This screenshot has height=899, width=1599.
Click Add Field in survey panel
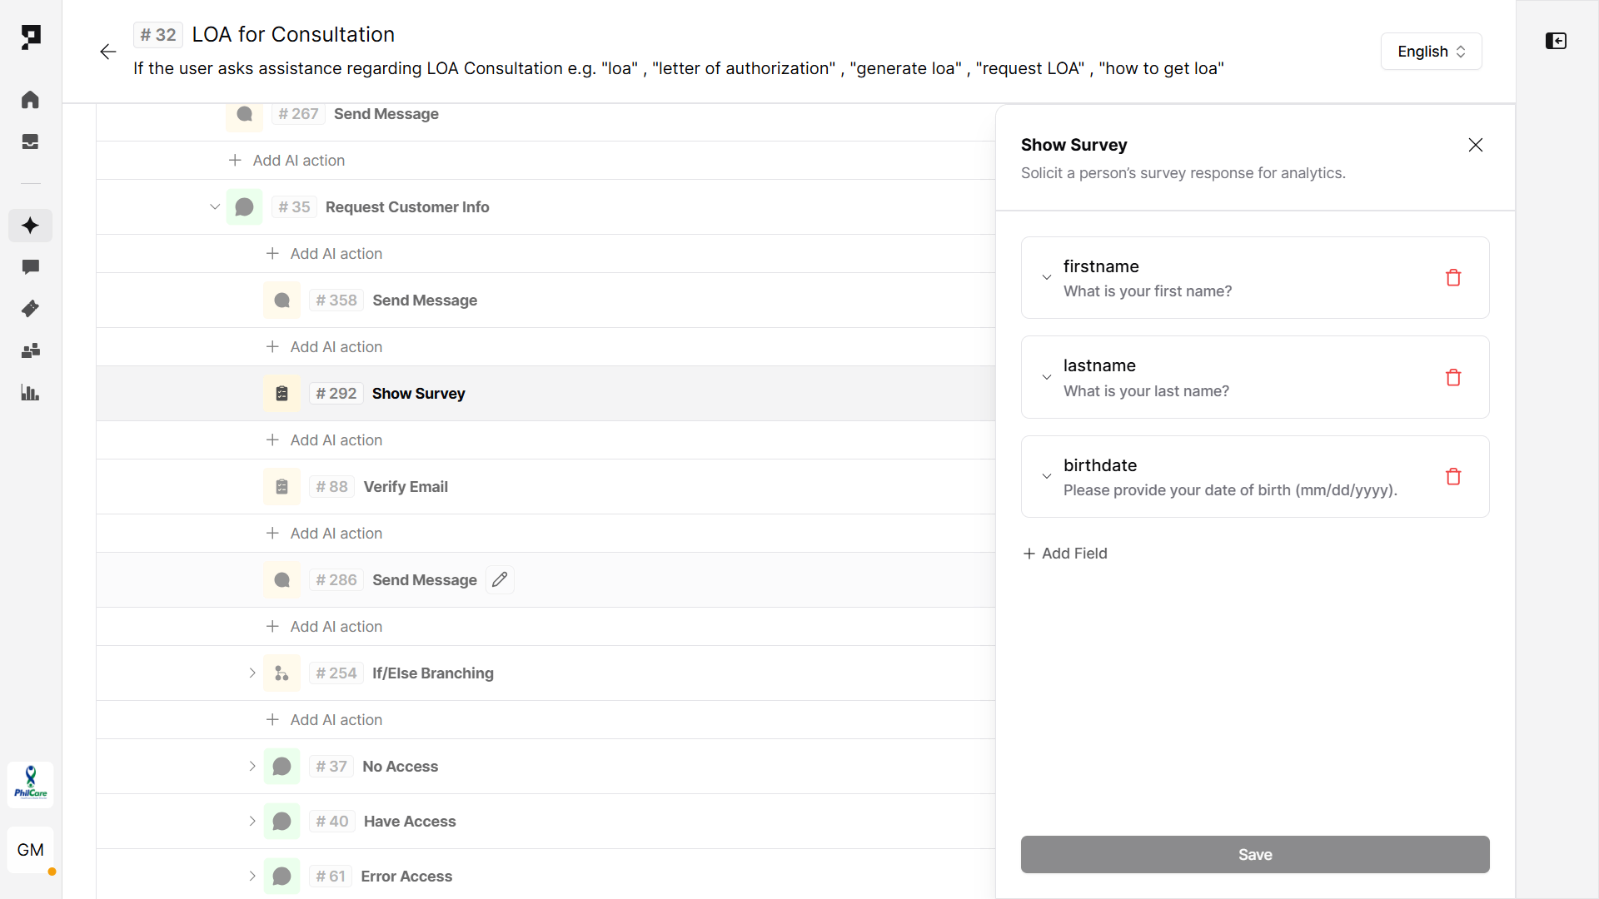pyautogui.click(x=1065, y=554)
